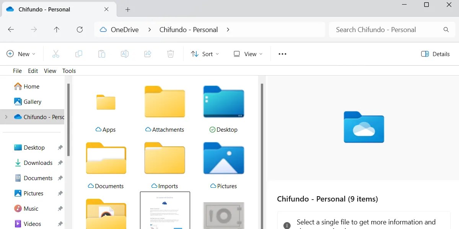Select the Rename icon in the toolbar
459x229 pixels.
point(125,54)
